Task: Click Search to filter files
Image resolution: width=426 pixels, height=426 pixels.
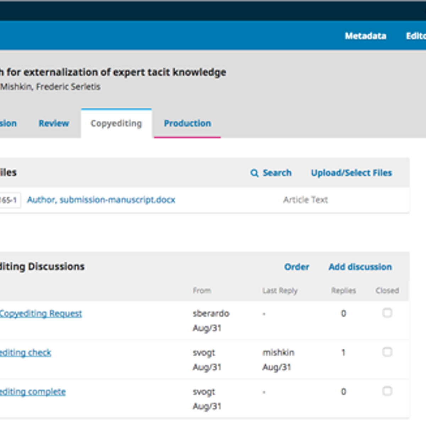Action: point(277,173)
